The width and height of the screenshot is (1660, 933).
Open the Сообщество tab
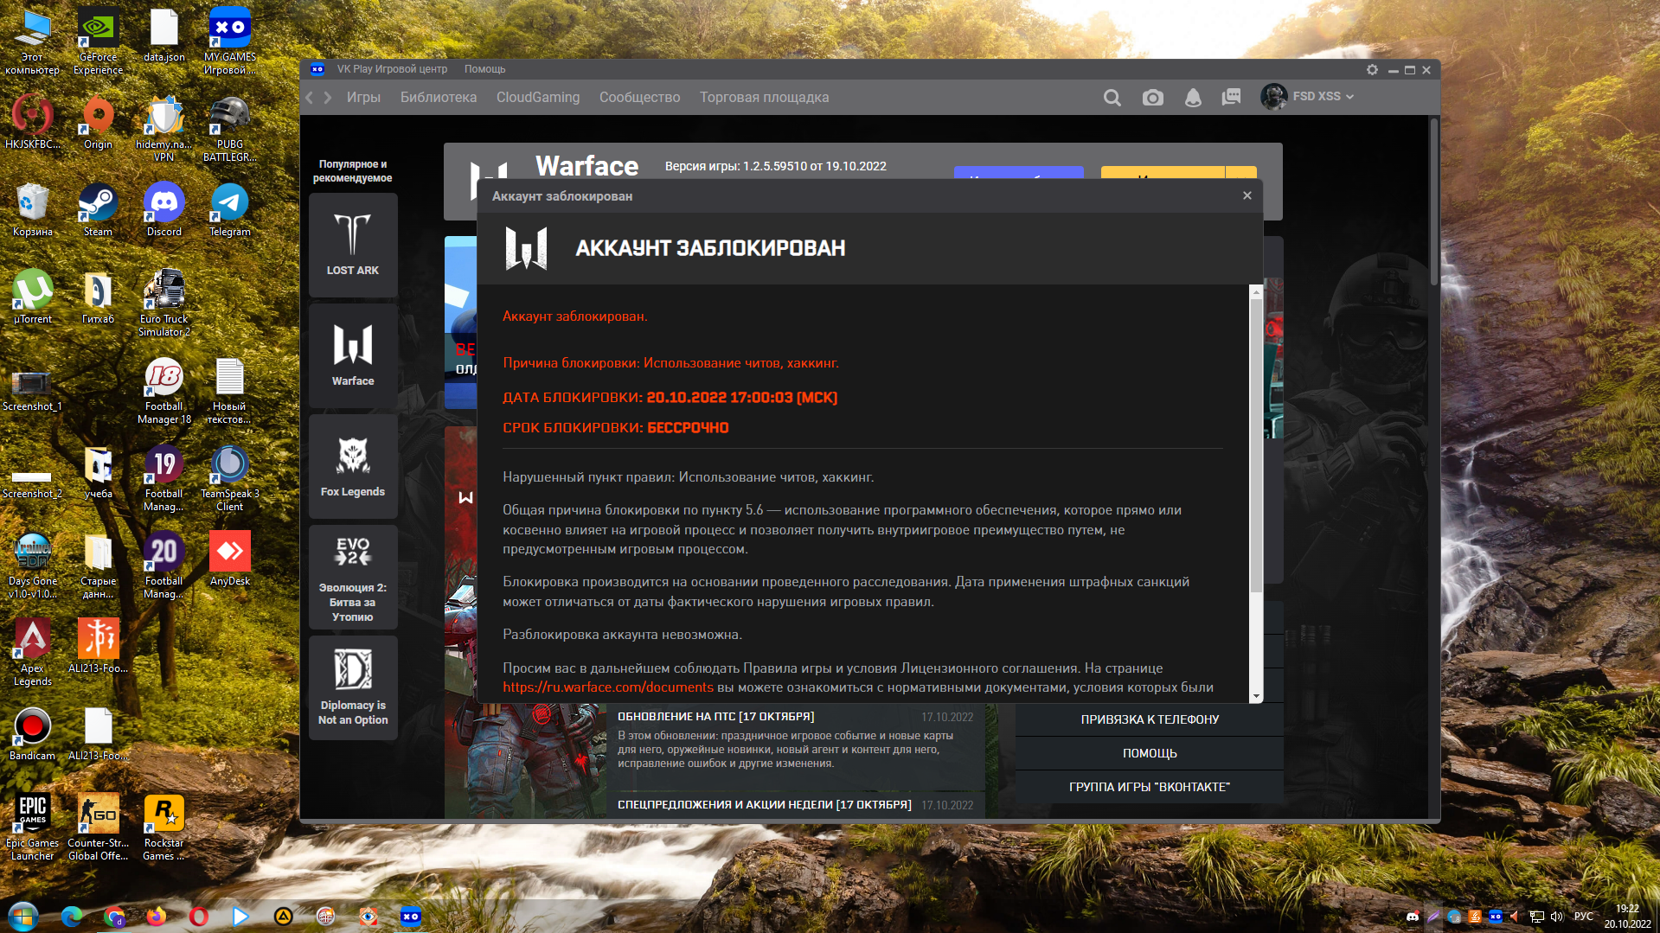[x=640, y=98]
